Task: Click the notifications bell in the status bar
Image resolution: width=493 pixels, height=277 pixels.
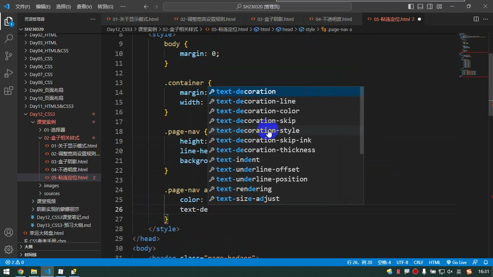Action: (x=485, y=263)
